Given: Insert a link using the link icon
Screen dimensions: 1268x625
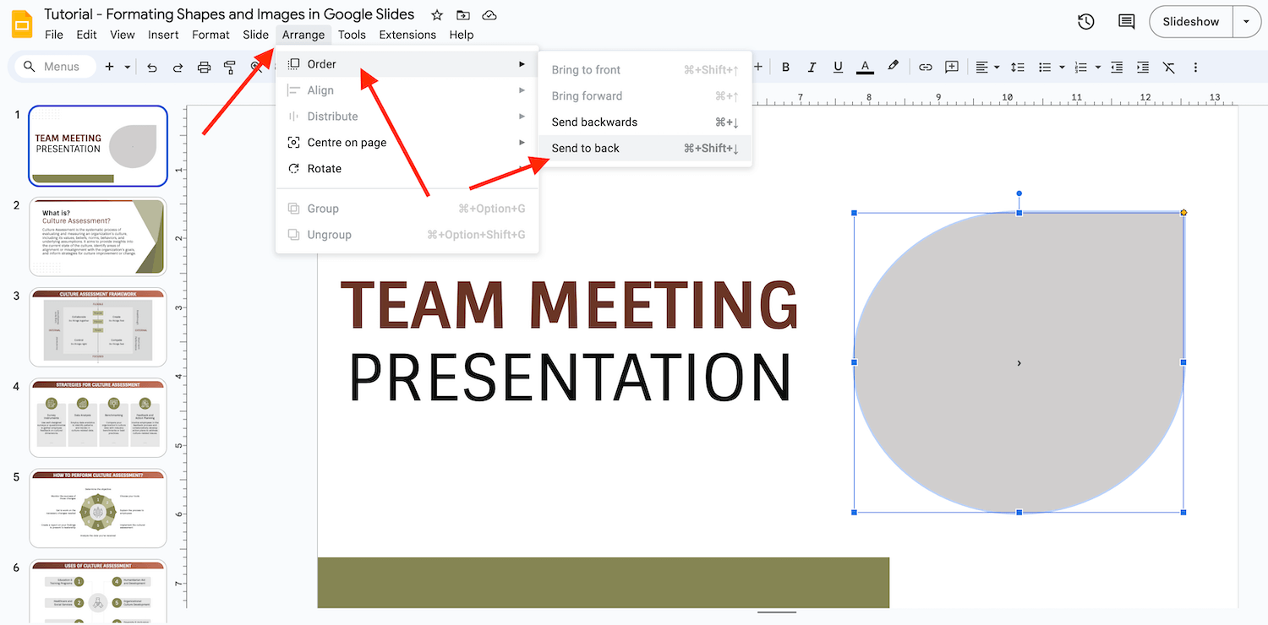Looking at the screenshot, I should 925,67.
